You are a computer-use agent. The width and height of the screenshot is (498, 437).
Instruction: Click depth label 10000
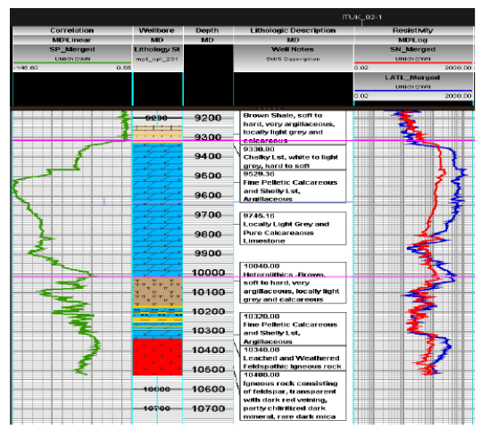208,273
